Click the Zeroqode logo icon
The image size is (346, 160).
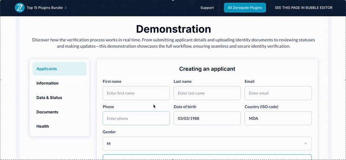click(x=19, y=8)
